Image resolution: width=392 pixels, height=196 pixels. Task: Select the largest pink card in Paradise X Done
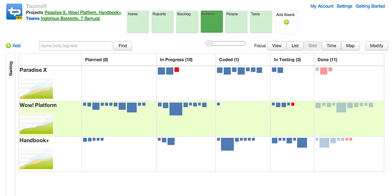[324, 71]
